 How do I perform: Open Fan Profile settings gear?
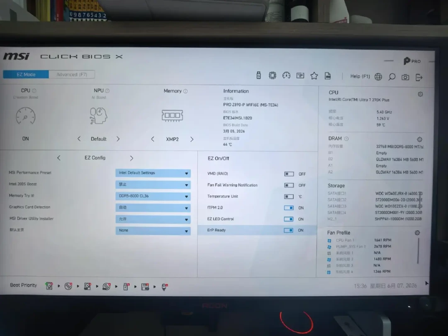417,233
